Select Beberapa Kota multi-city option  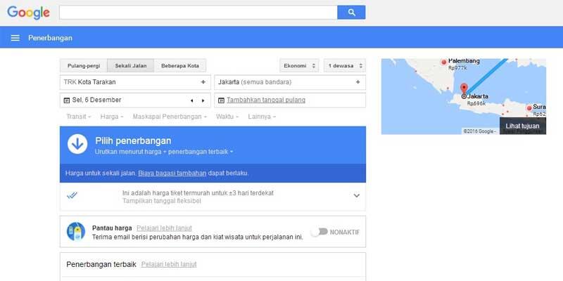(x=180, y=65)
